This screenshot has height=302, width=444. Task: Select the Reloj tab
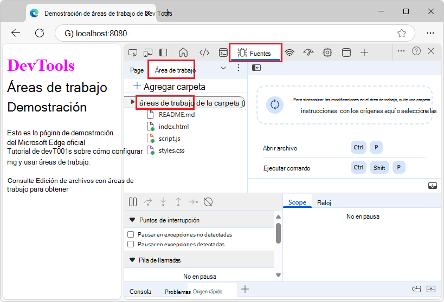click(x=324, y=203)
